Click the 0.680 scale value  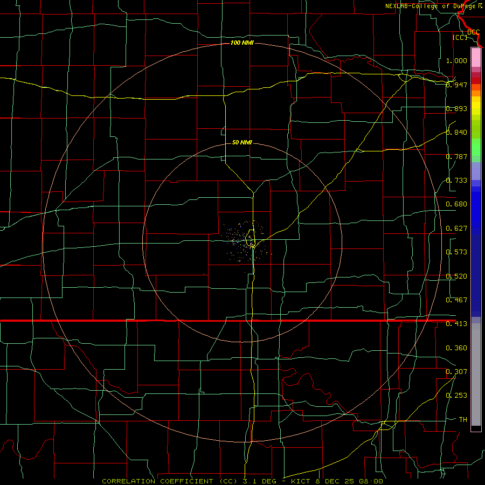pos(456,204)
